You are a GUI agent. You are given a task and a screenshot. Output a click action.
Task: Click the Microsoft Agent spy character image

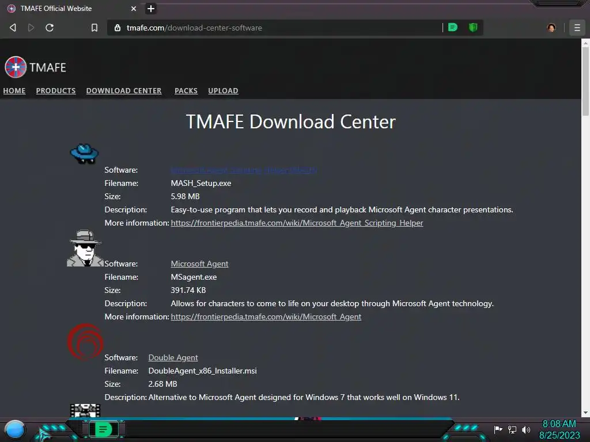tap(85, 248)
